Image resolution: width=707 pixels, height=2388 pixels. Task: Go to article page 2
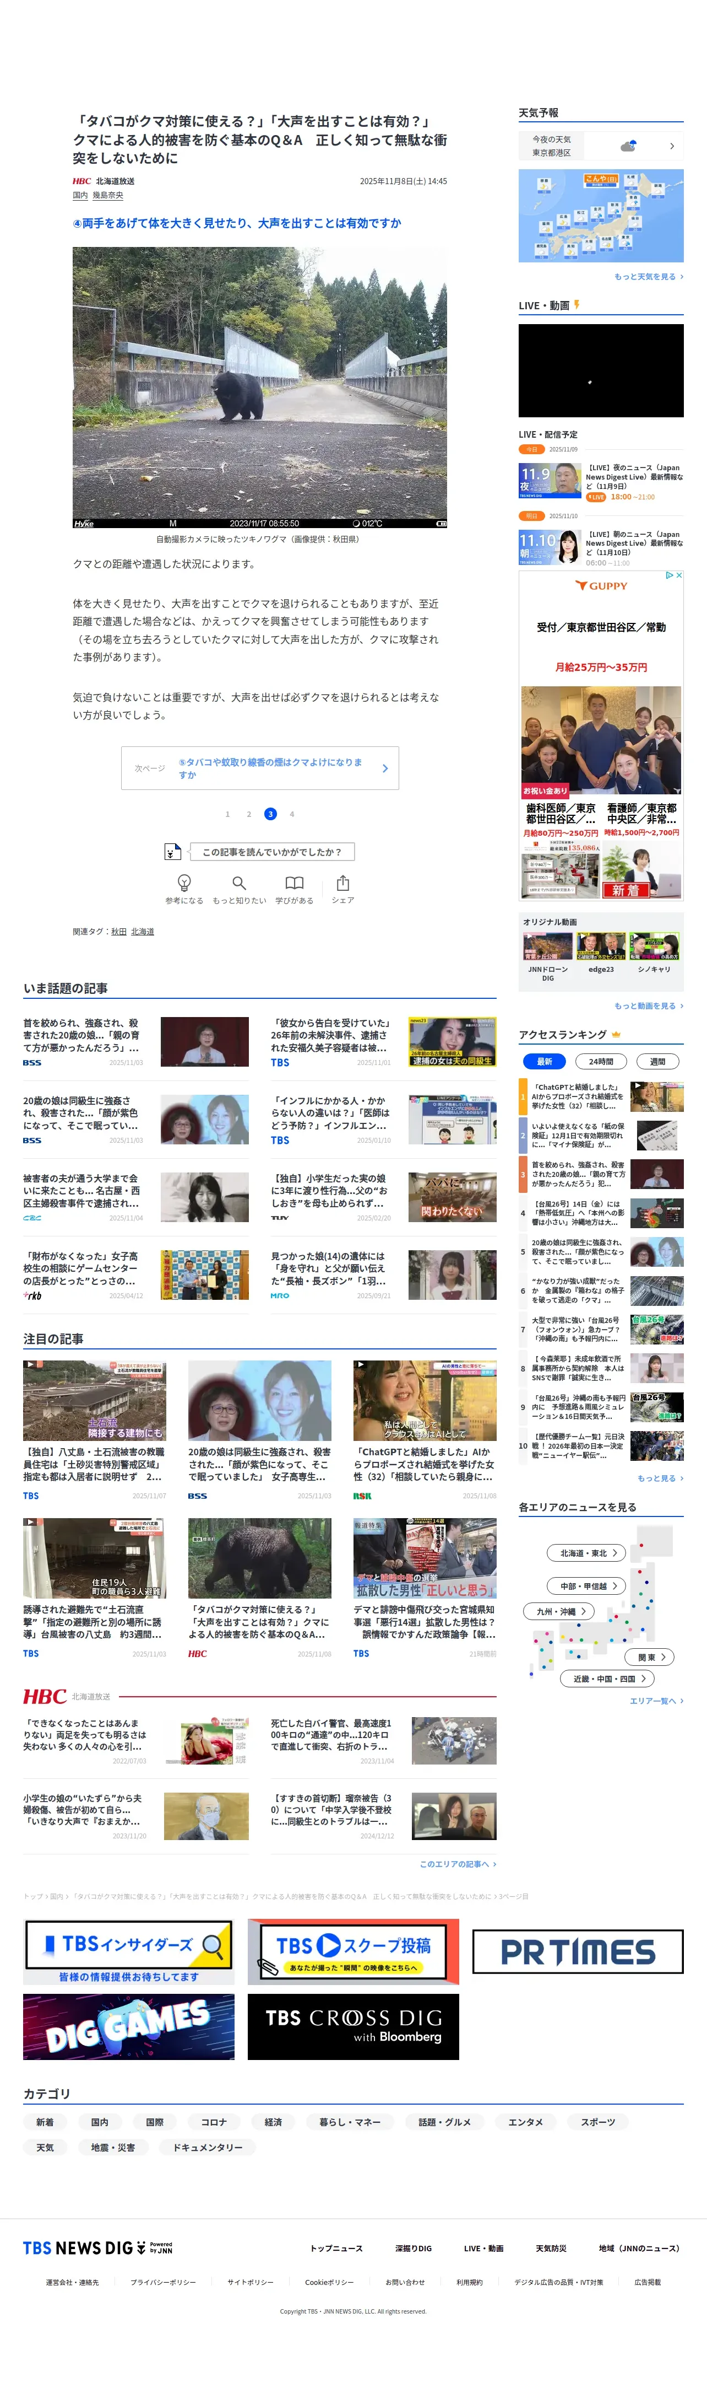[x=249, y=814]
